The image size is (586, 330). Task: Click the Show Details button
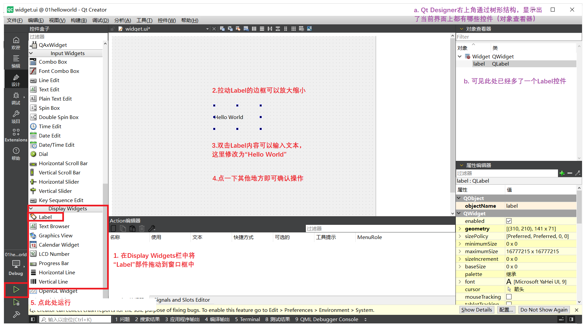(477, 310)
